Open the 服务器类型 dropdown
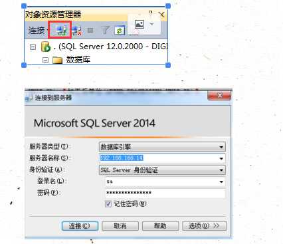The image size is (283, 244). [162, 147]
